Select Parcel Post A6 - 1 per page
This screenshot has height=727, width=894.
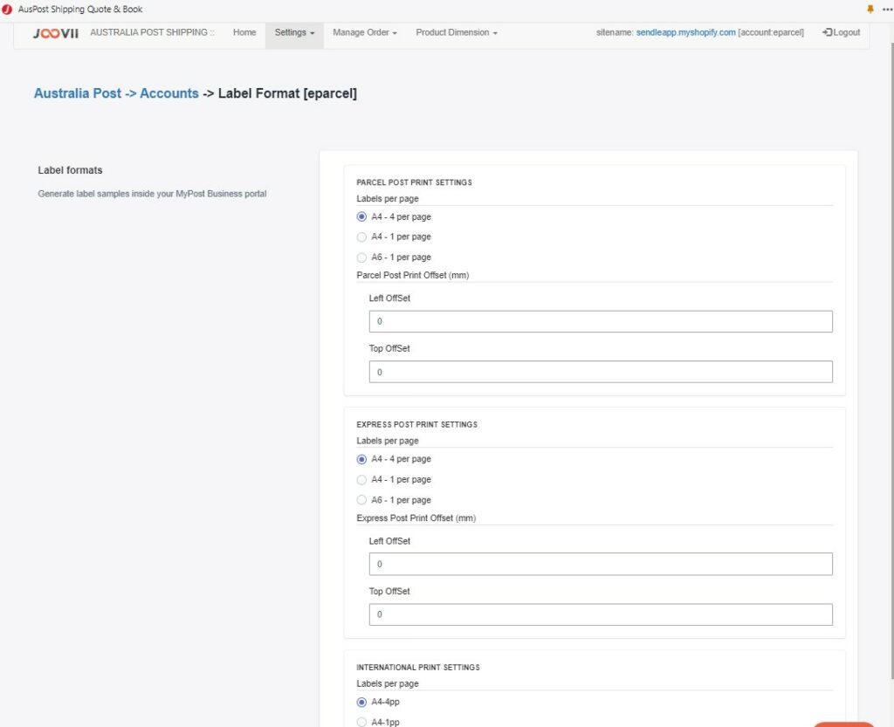[361, 257]
